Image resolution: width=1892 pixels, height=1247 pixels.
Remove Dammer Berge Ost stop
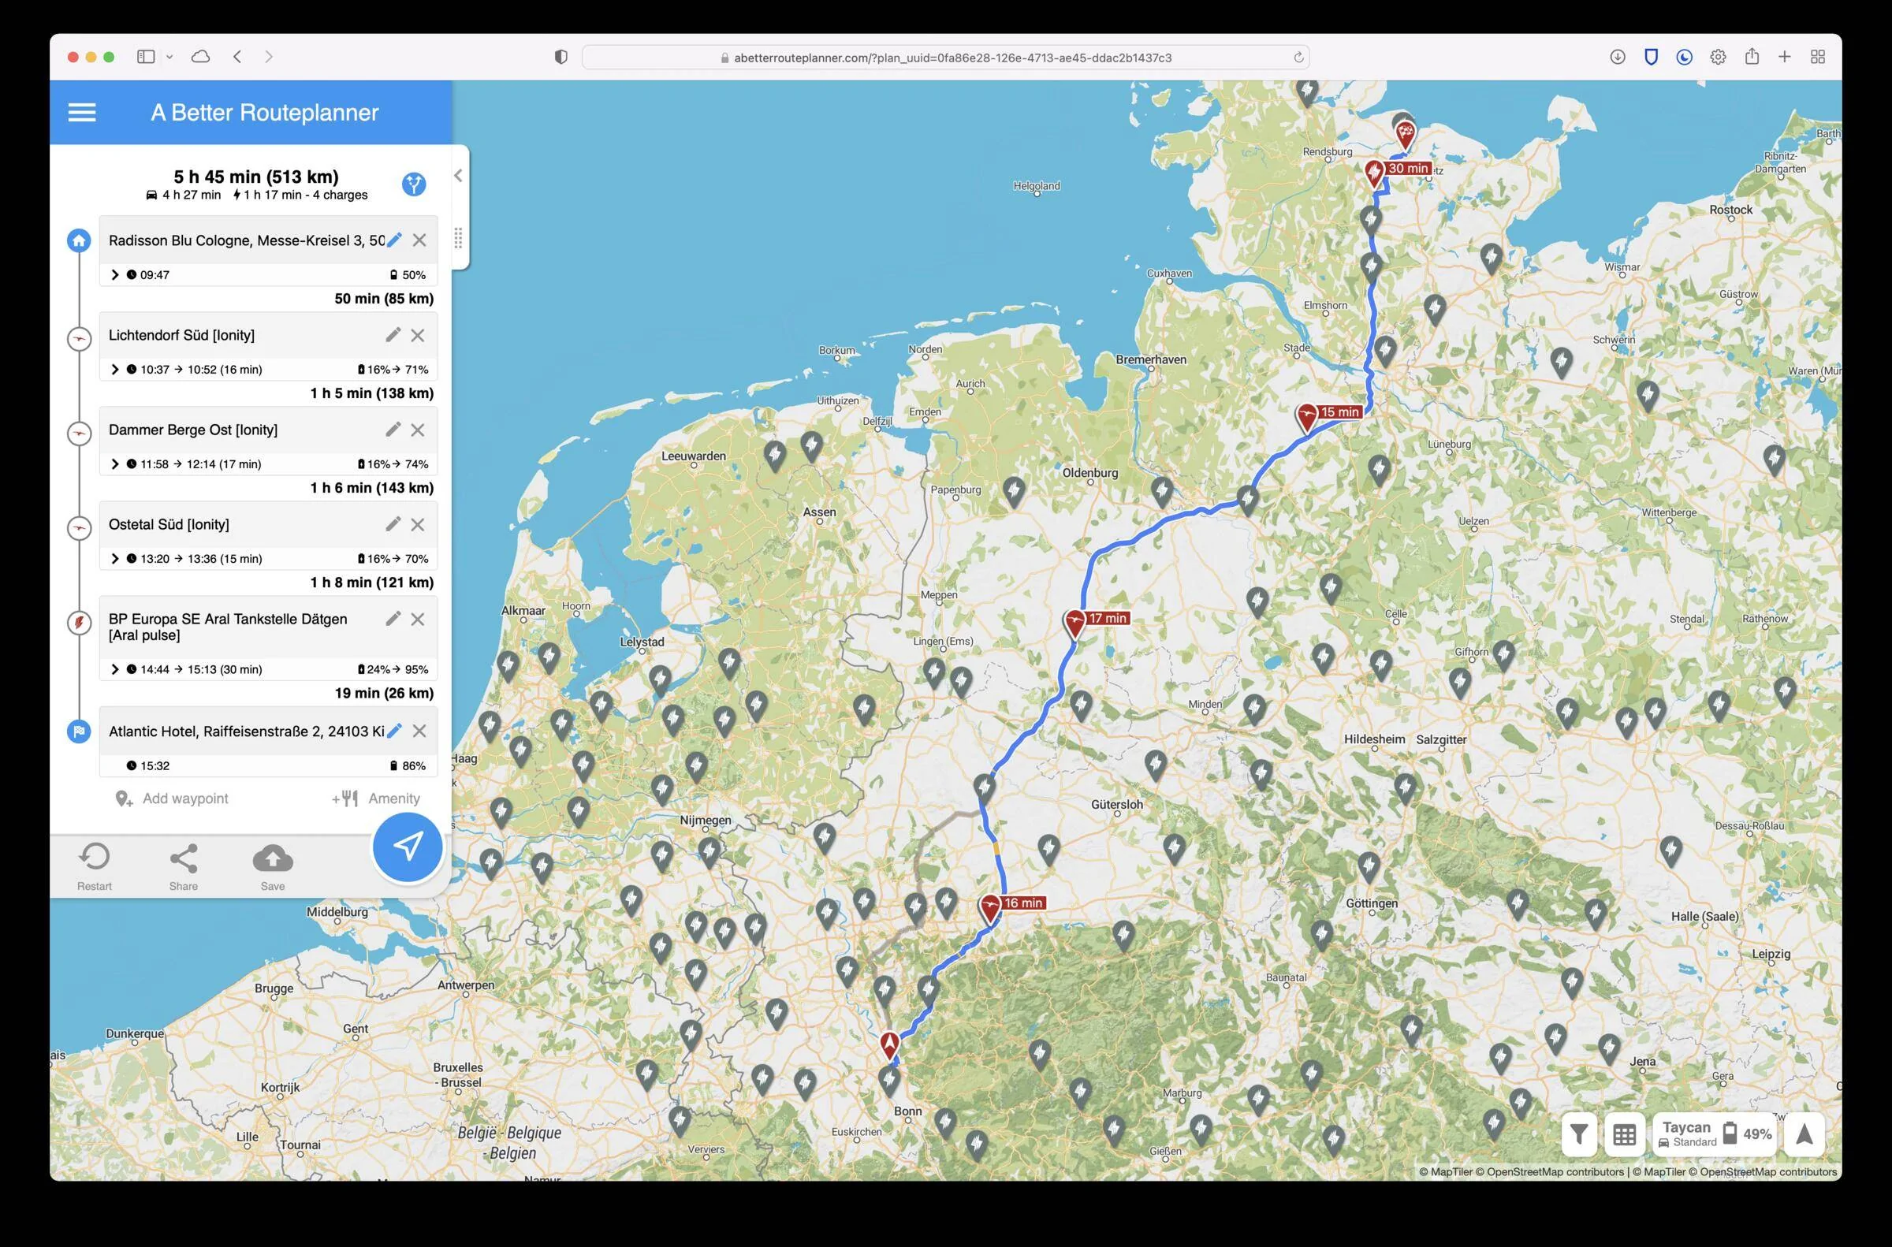(418, 430)
